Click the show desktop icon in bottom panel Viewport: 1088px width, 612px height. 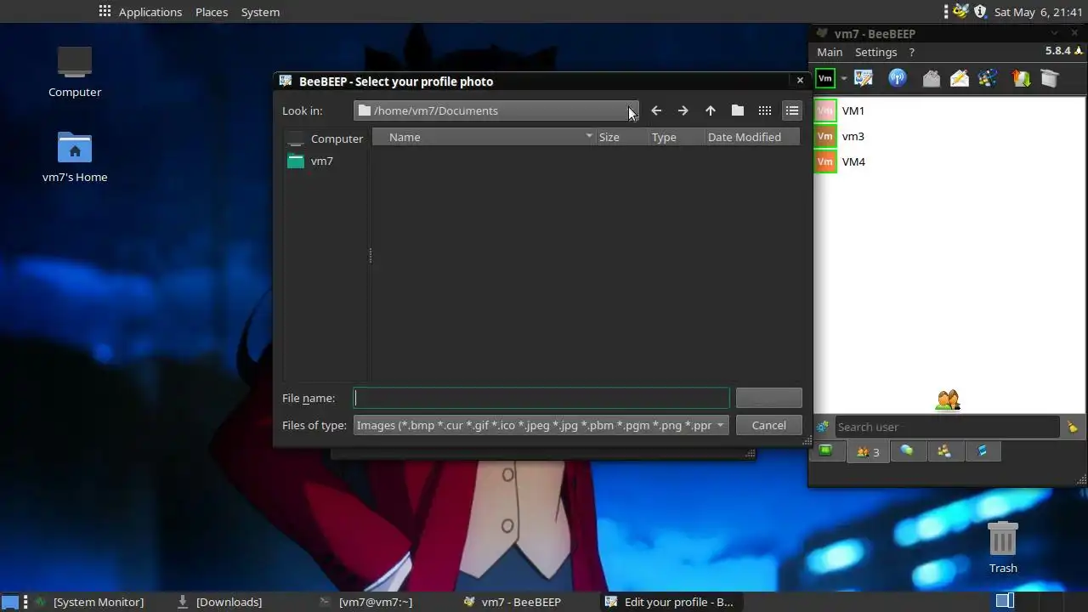[9, 602]
